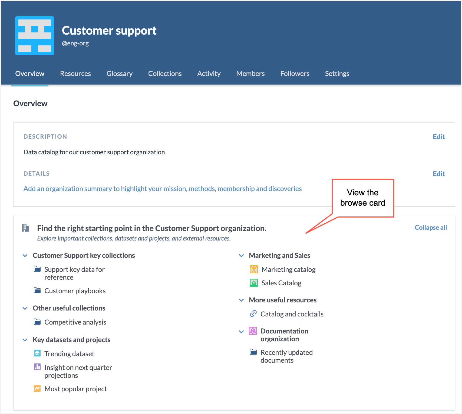The height and width of the screenshot is (414, 462).
Task: Click Edit next to Description
Action: coord(439,137)
